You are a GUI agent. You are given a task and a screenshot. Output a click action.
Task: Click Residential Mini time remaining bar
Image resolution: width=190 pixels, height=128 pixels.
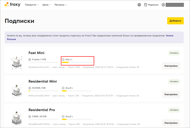[x=77, y=91]
